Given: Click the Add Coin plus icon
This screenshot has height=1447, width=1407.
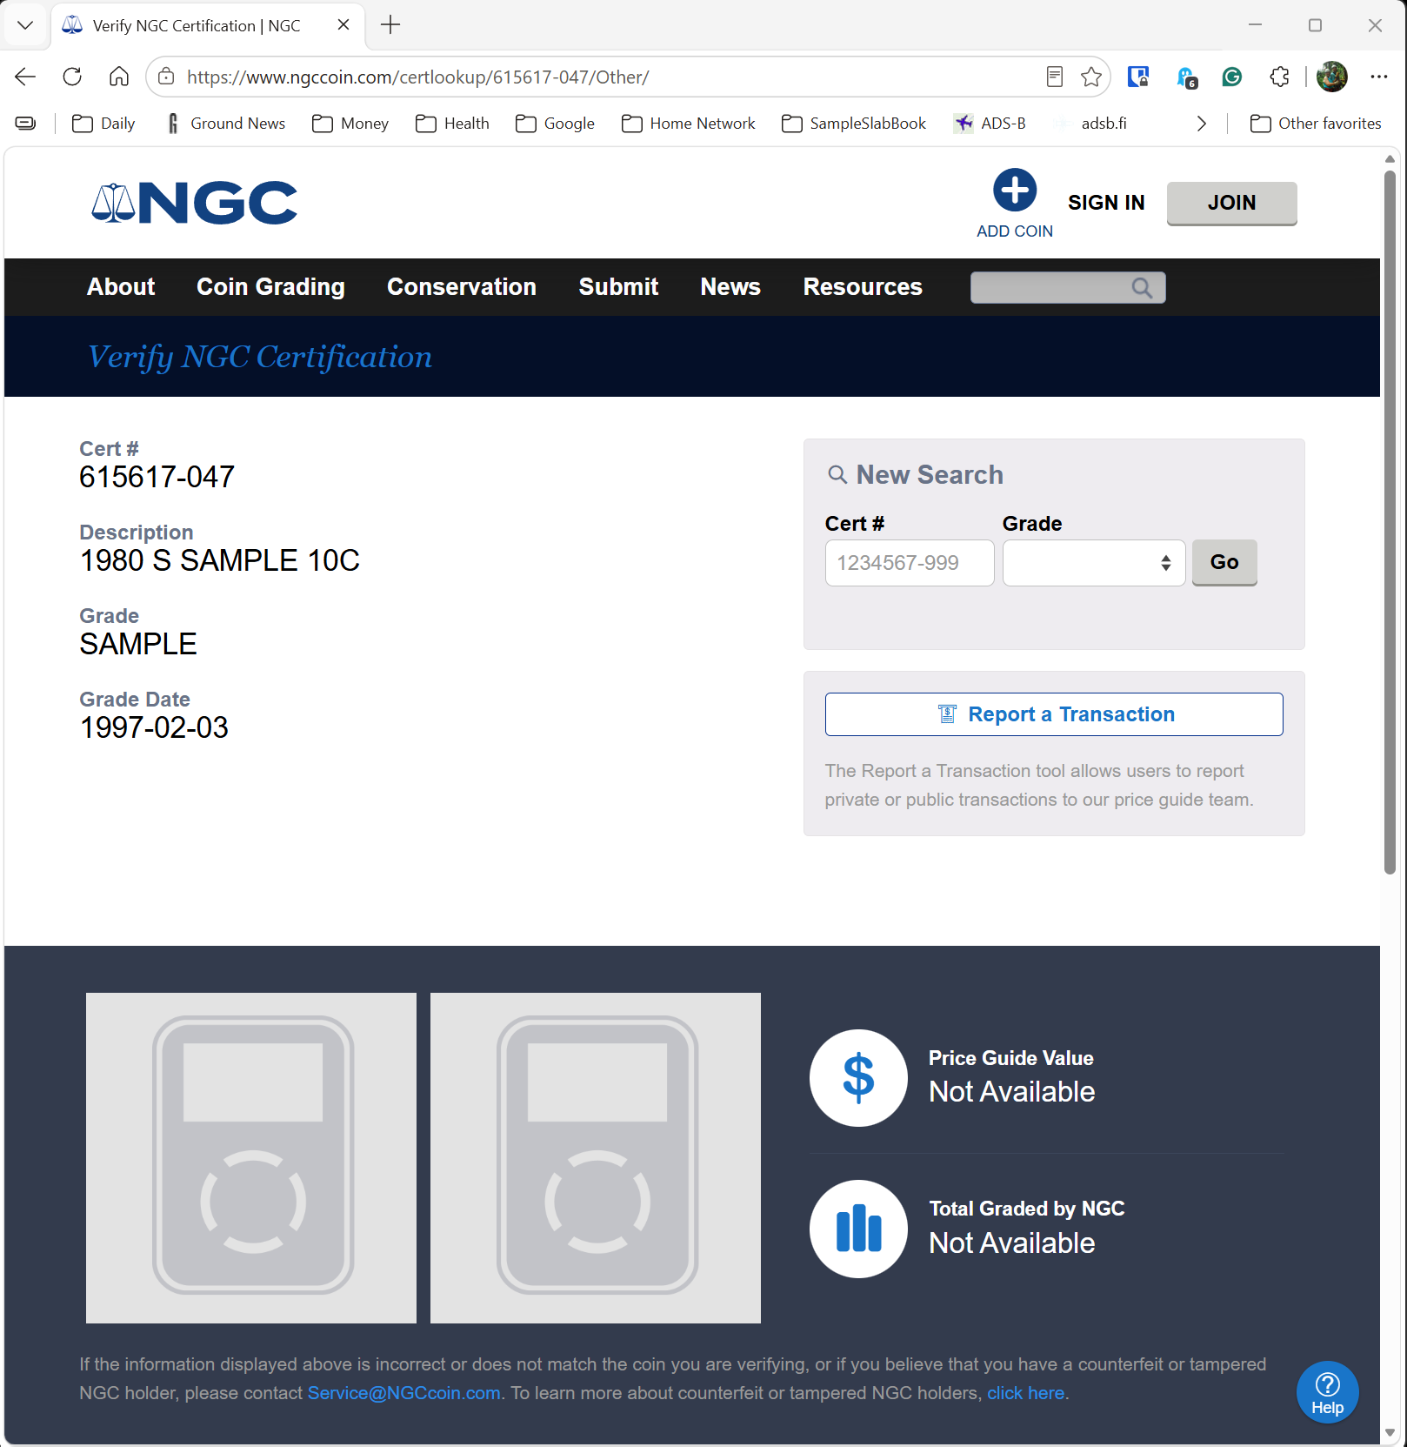Looking at the screenshot, I should point(1015,190).
